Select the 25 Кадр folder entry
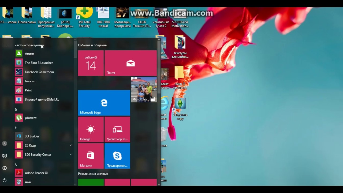Screen dimensions: 343x193 click(43, 145)
